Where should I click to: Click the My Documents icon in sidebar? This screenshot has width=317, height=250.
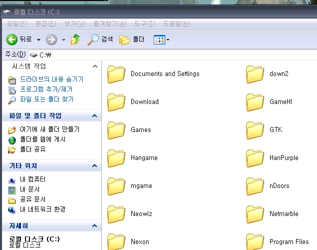[x=12, y=190]
